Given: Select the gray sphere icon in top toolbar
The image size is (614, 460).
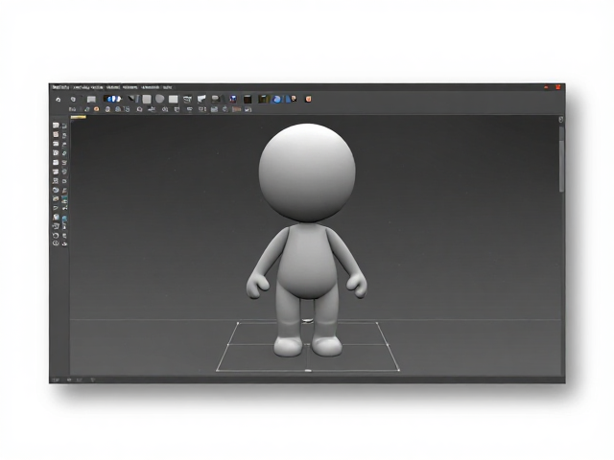Looking at the screenshot, I should pyautogui.click(x=160, y=99).
